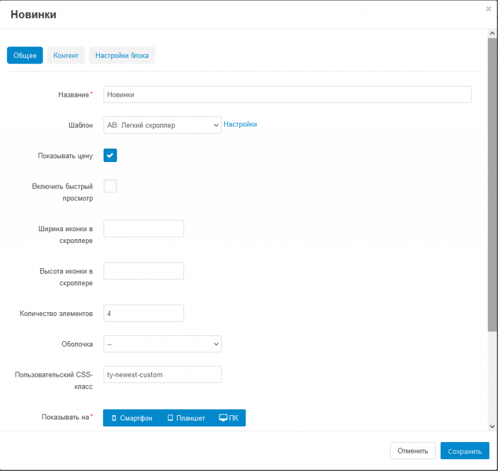
Task: Select the Общее tab
Action: [x=24, y=55]
